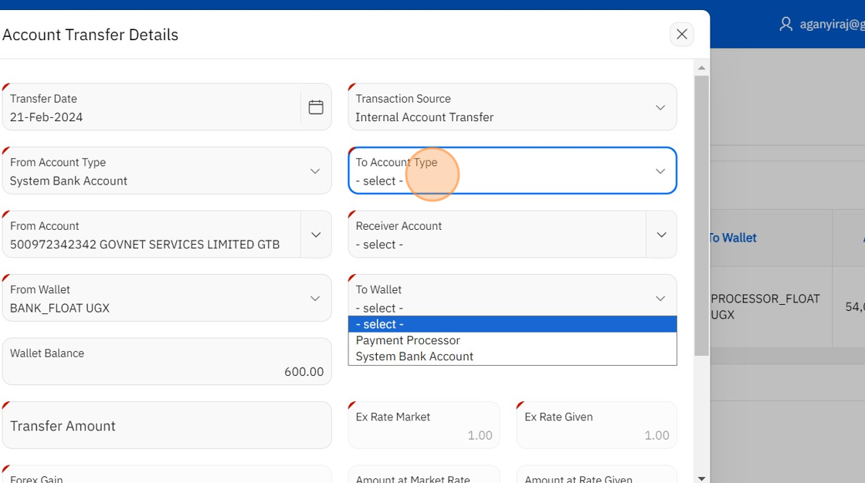
Task: Click the Transfer Amount input field
Action: point(167,426)
